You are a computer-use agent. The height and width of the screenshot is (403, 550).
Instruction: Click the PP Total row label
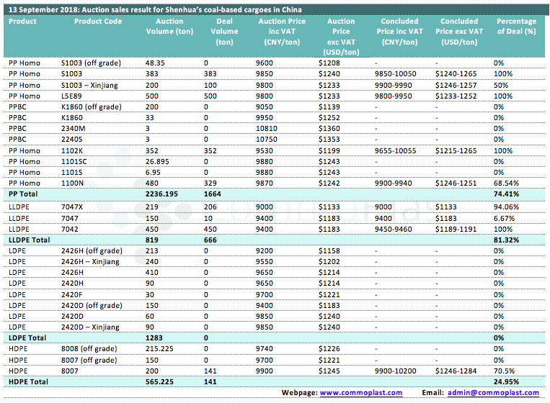click(x=24, y=194)
